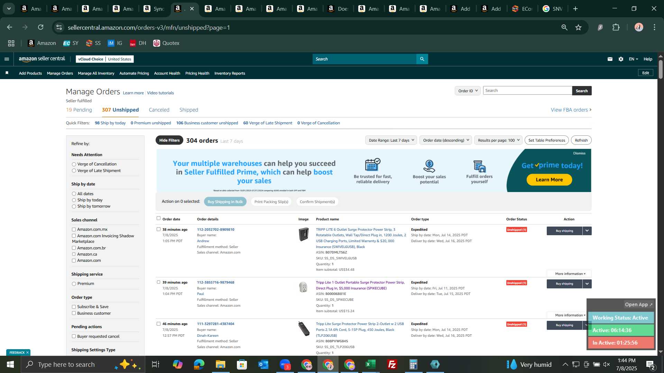This screenshot has width=664, height=373.
Task: Expand More information for order 112-3855716-9879468
Action: pos(570,315)
